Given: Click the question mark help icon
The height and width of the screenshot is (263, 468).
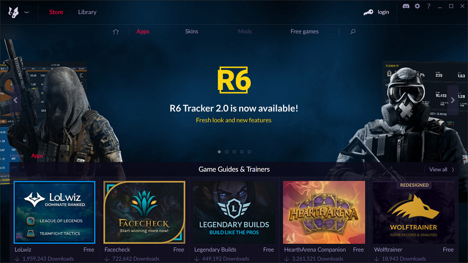Looking at the screenshot, I should (x=429, y=6).
